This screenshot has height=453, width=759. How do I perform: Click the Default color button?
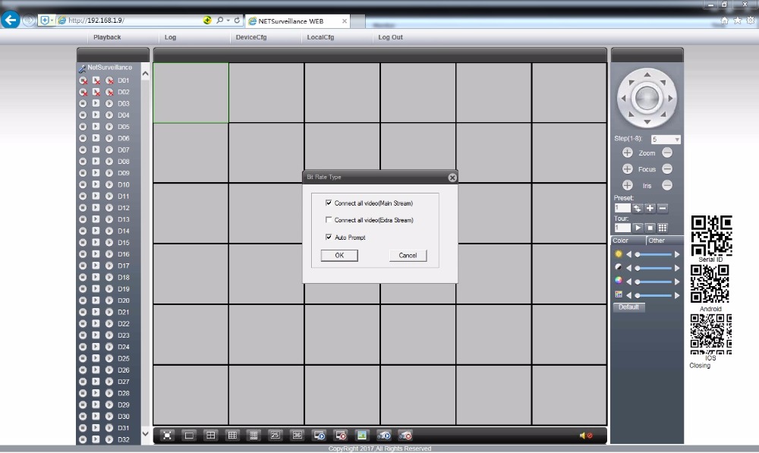(628, 307)
